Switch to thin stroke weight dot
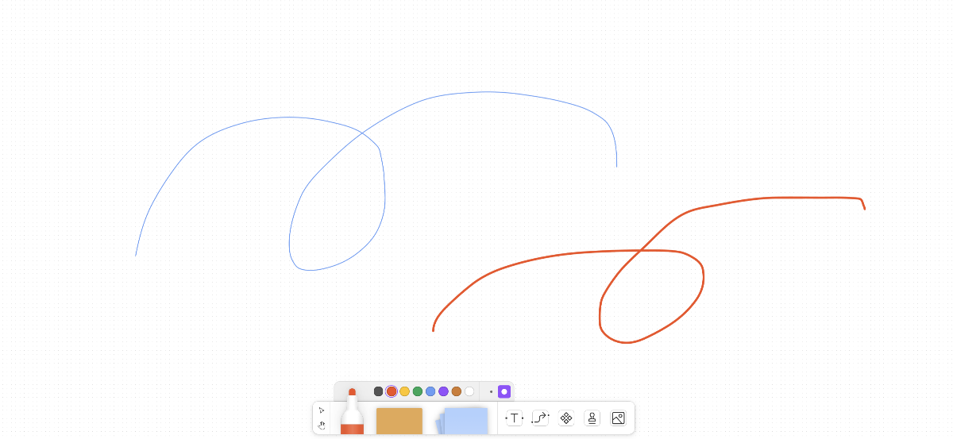This screenshot has height=439, width=953. tap(491, 391)
